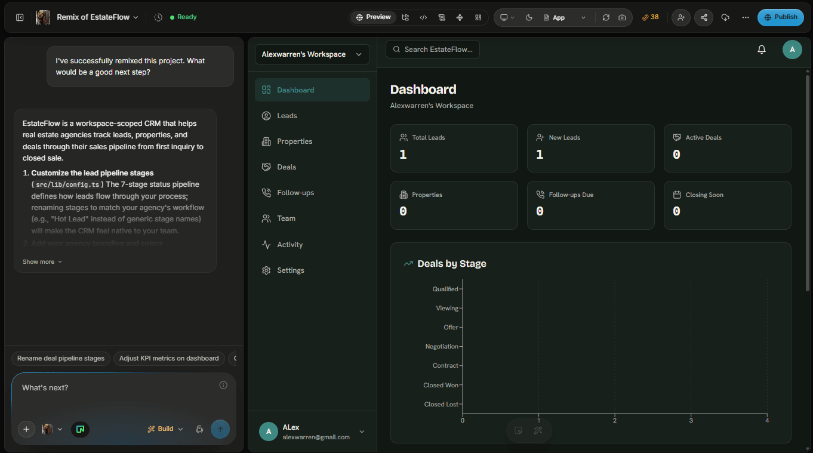Click the info icon in prompt box
This screenshot has width=813, height=453.
(x=223, y=385)
